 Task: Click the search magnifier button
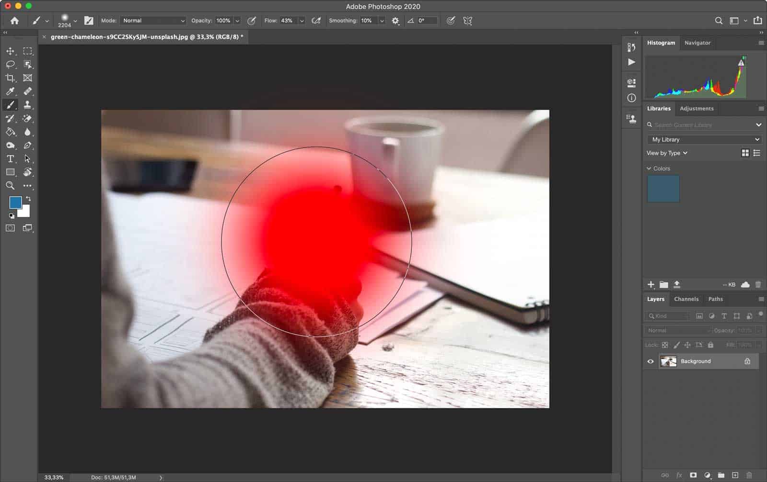719,21
